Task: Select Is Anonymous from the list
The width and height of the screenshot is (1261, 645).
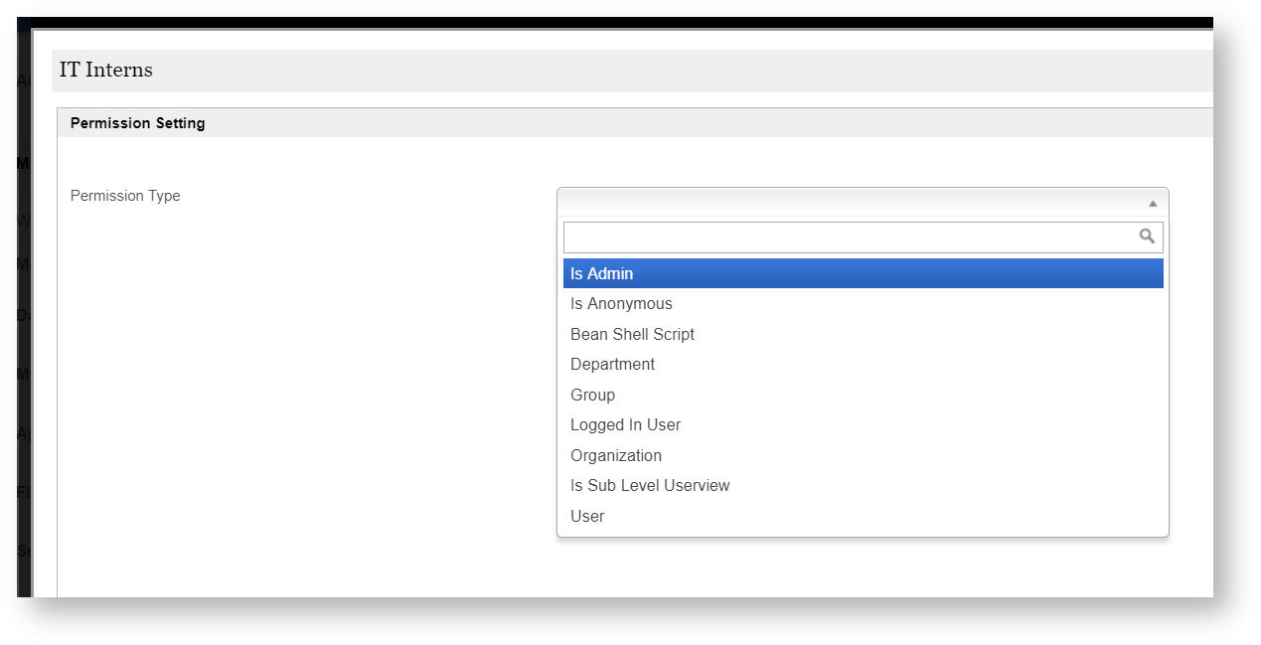Action: (x=621, y=304)
